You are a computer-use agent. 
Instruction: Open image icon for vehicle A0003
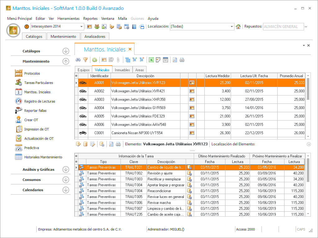[192, 99]
